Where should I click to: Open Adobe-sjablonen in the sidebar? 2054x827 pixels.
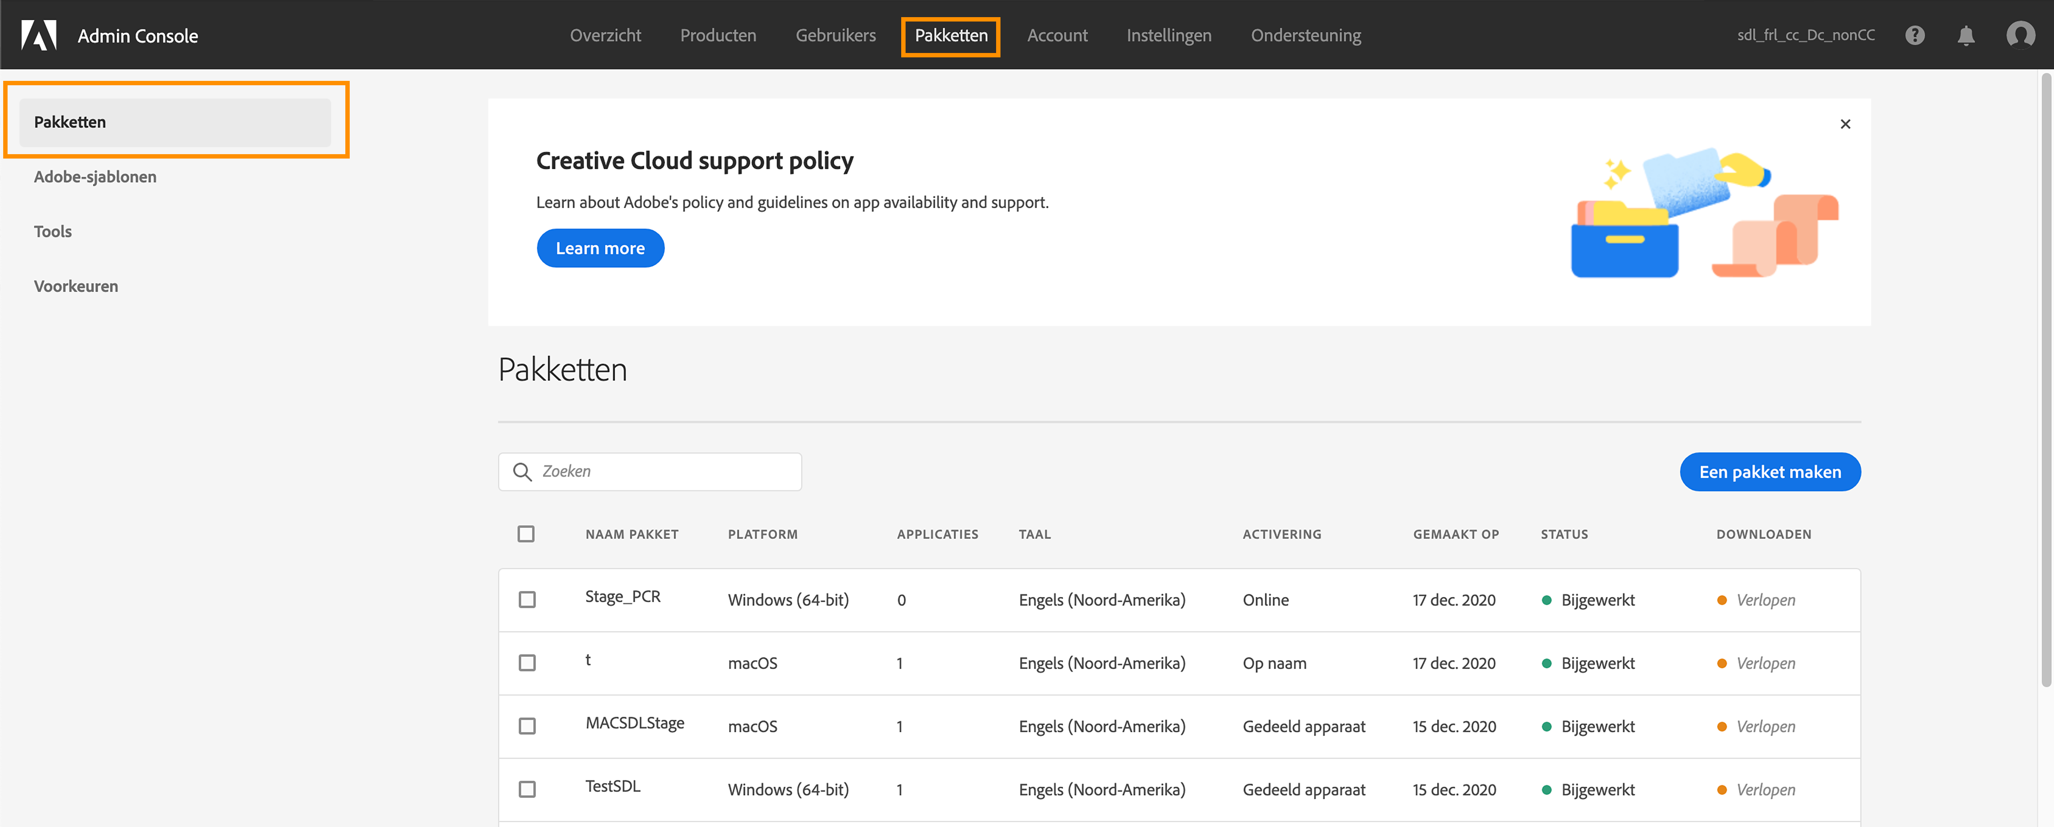point(95,177)
